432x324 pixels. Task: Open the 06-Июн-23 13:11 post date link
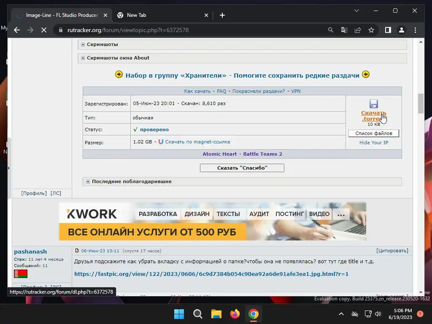tap(100, 251)
